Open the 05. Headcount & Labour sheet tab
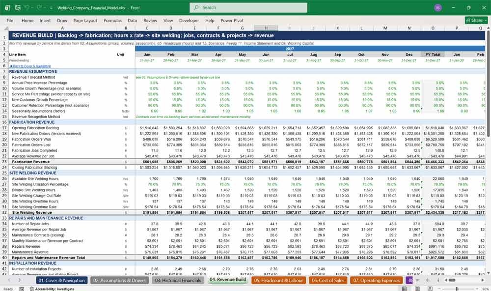Image resolution: width=491 pixels, height=291 pixels. pos(278,280)
